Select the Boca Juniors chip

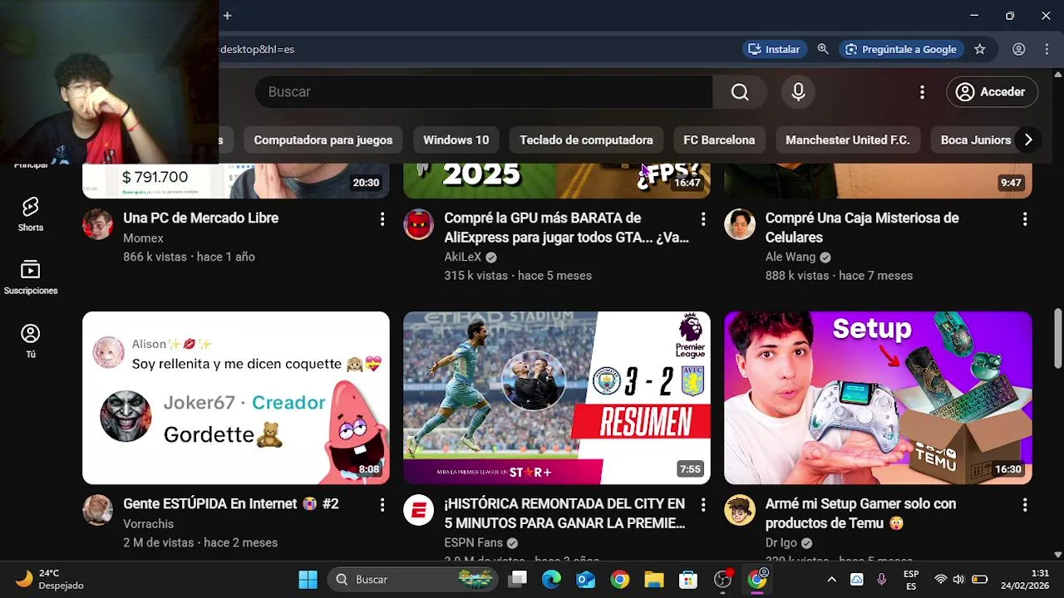click(x=975, y=140)
